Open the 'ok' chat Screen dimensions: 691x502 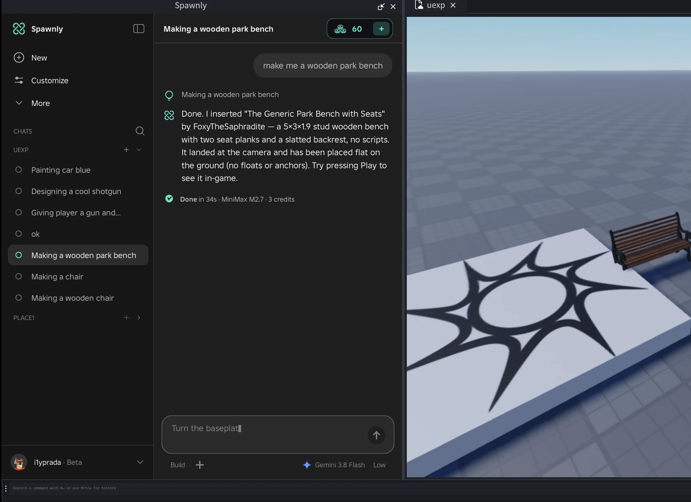[78, 234]
